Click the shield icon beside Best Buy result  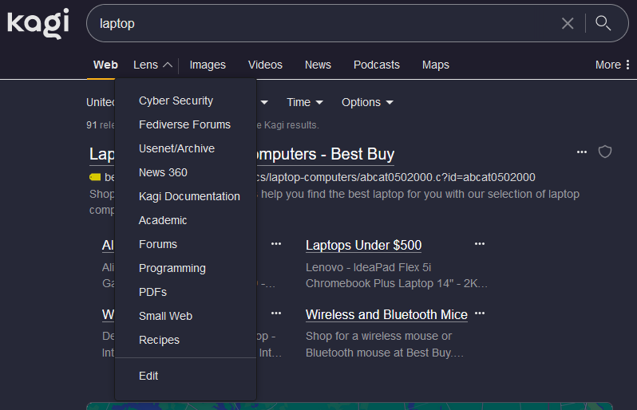pos(605,152)
